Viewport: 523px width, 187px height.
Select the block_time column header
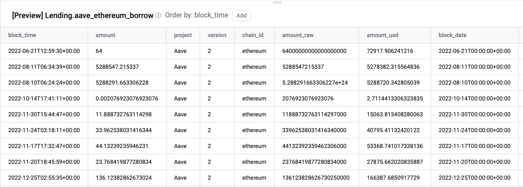(x=22, y=35)
